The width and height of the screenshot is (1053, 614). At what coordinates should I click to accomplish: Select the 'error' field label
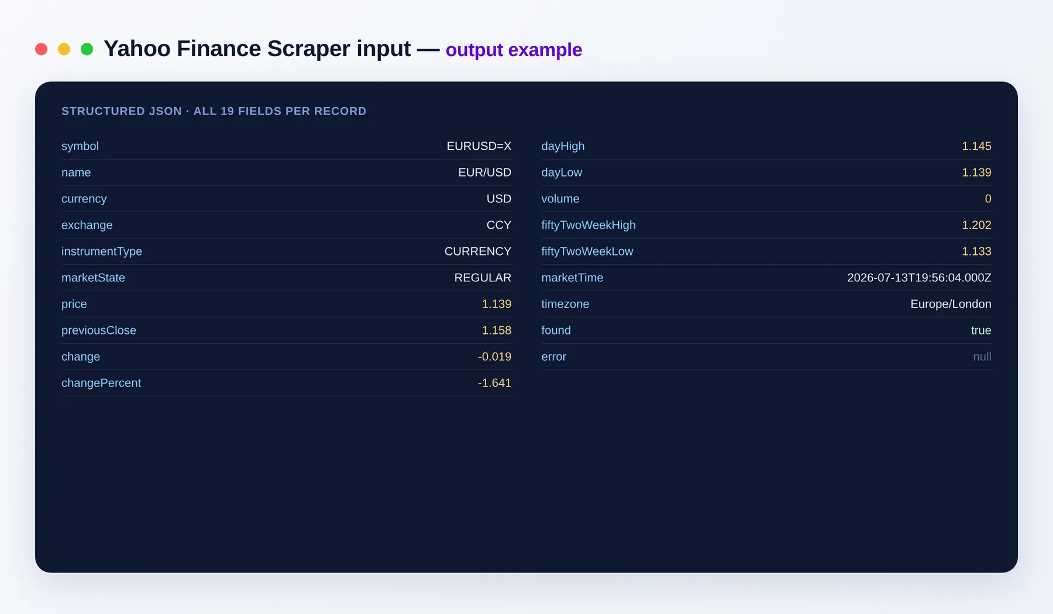[554, 357]
